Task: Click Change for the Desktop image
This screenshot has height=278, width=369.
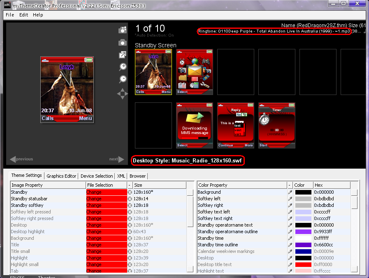Action: pos(107,225)
